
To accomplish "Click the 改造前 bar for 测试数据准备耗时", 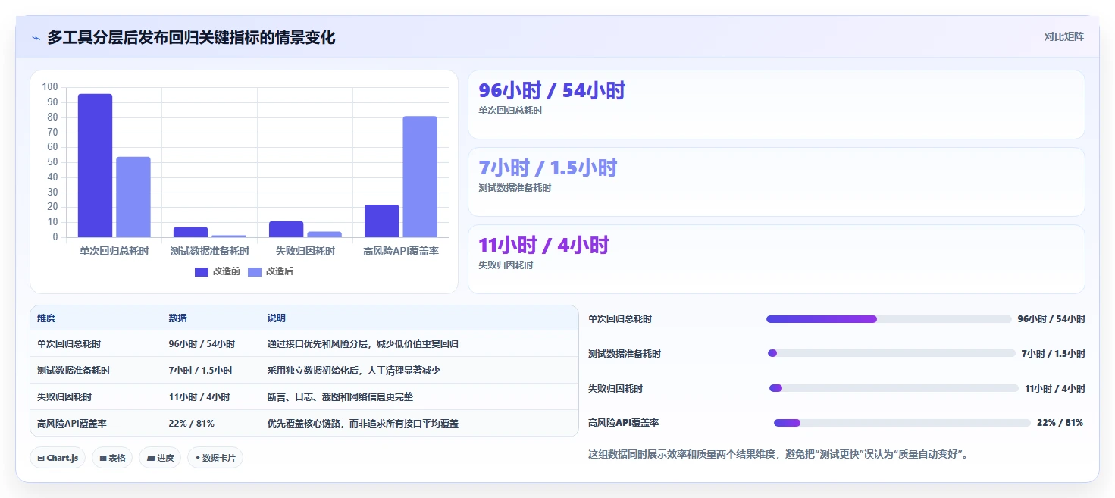I will pyautogui.click(x=191, y=232).
